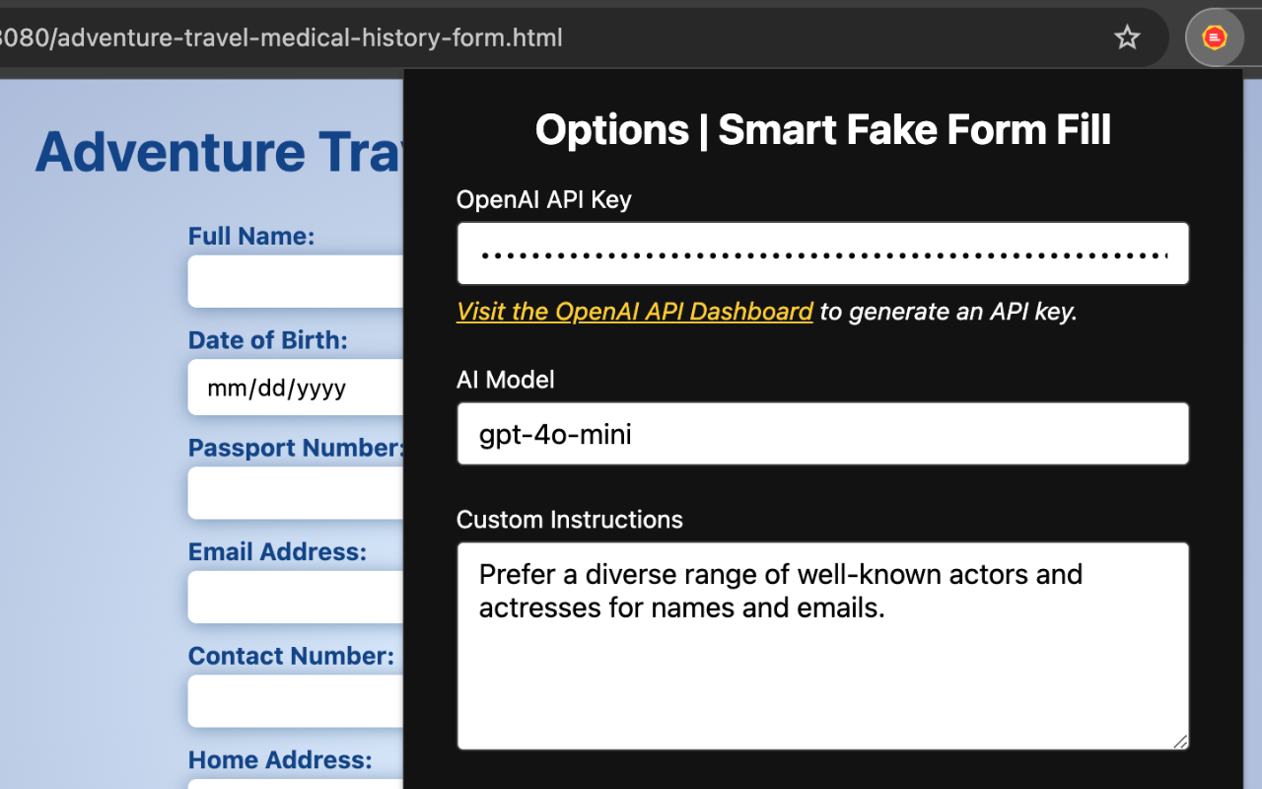The image size is (1262, 789).
Task: Focus the OpenAI API Key field
Action: pyautogui.click(x=822, y=253)
